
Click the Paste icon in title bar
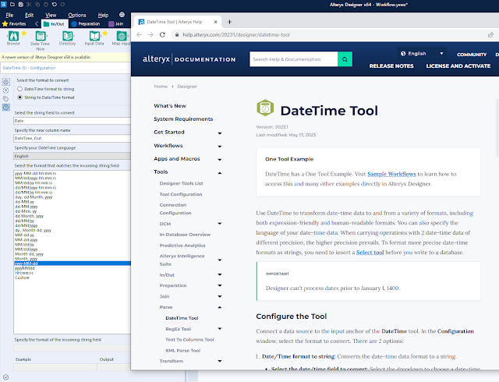(46, 5)
